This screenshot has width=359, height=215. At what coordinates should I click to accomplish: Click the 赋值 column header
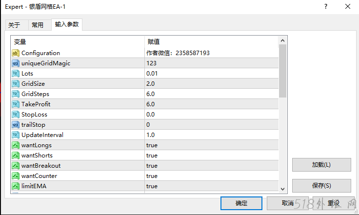point(212,41)
